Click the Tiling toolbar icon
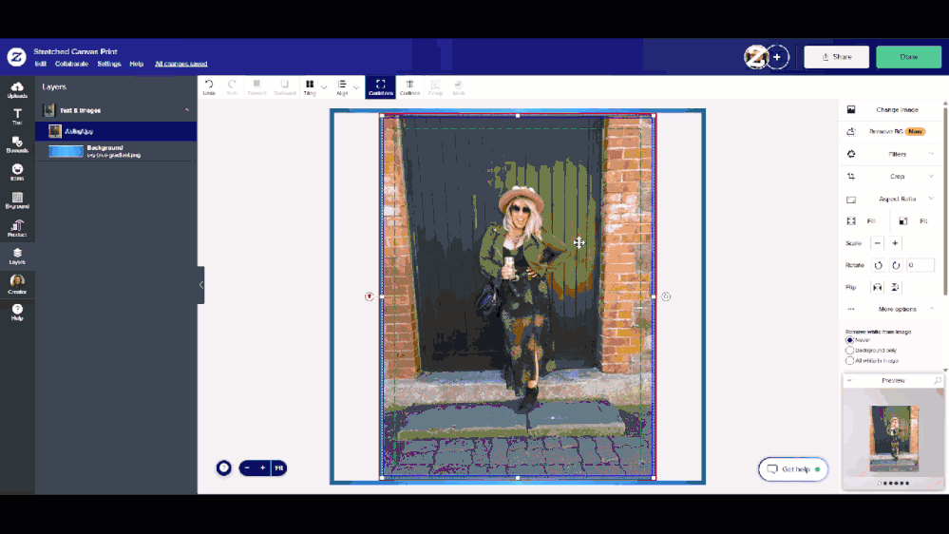Viewport: 949px width, 534px height. coord(310,87)
